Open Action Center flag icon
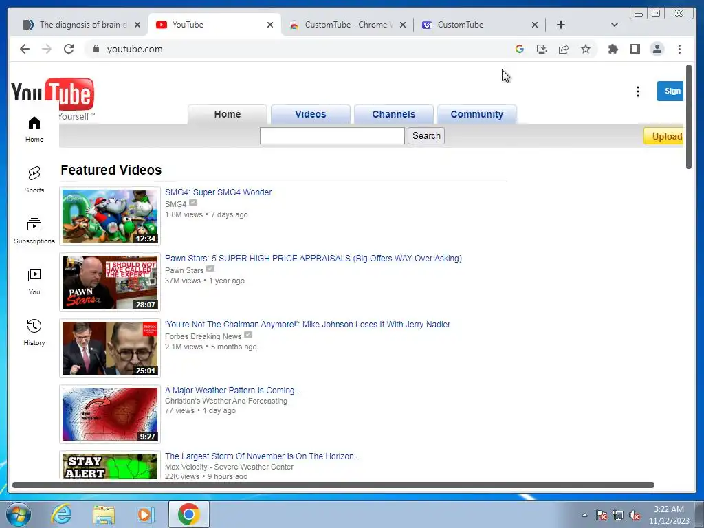Viewport: 704px width, 528px height. point(602,515)
